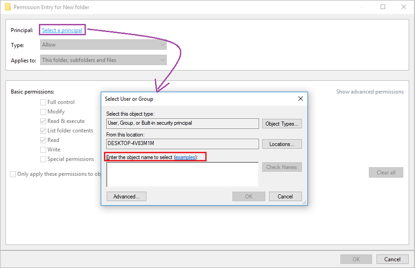Open the examples link
The width and height of the screenshot is (415, 268).
pos(185,157)
